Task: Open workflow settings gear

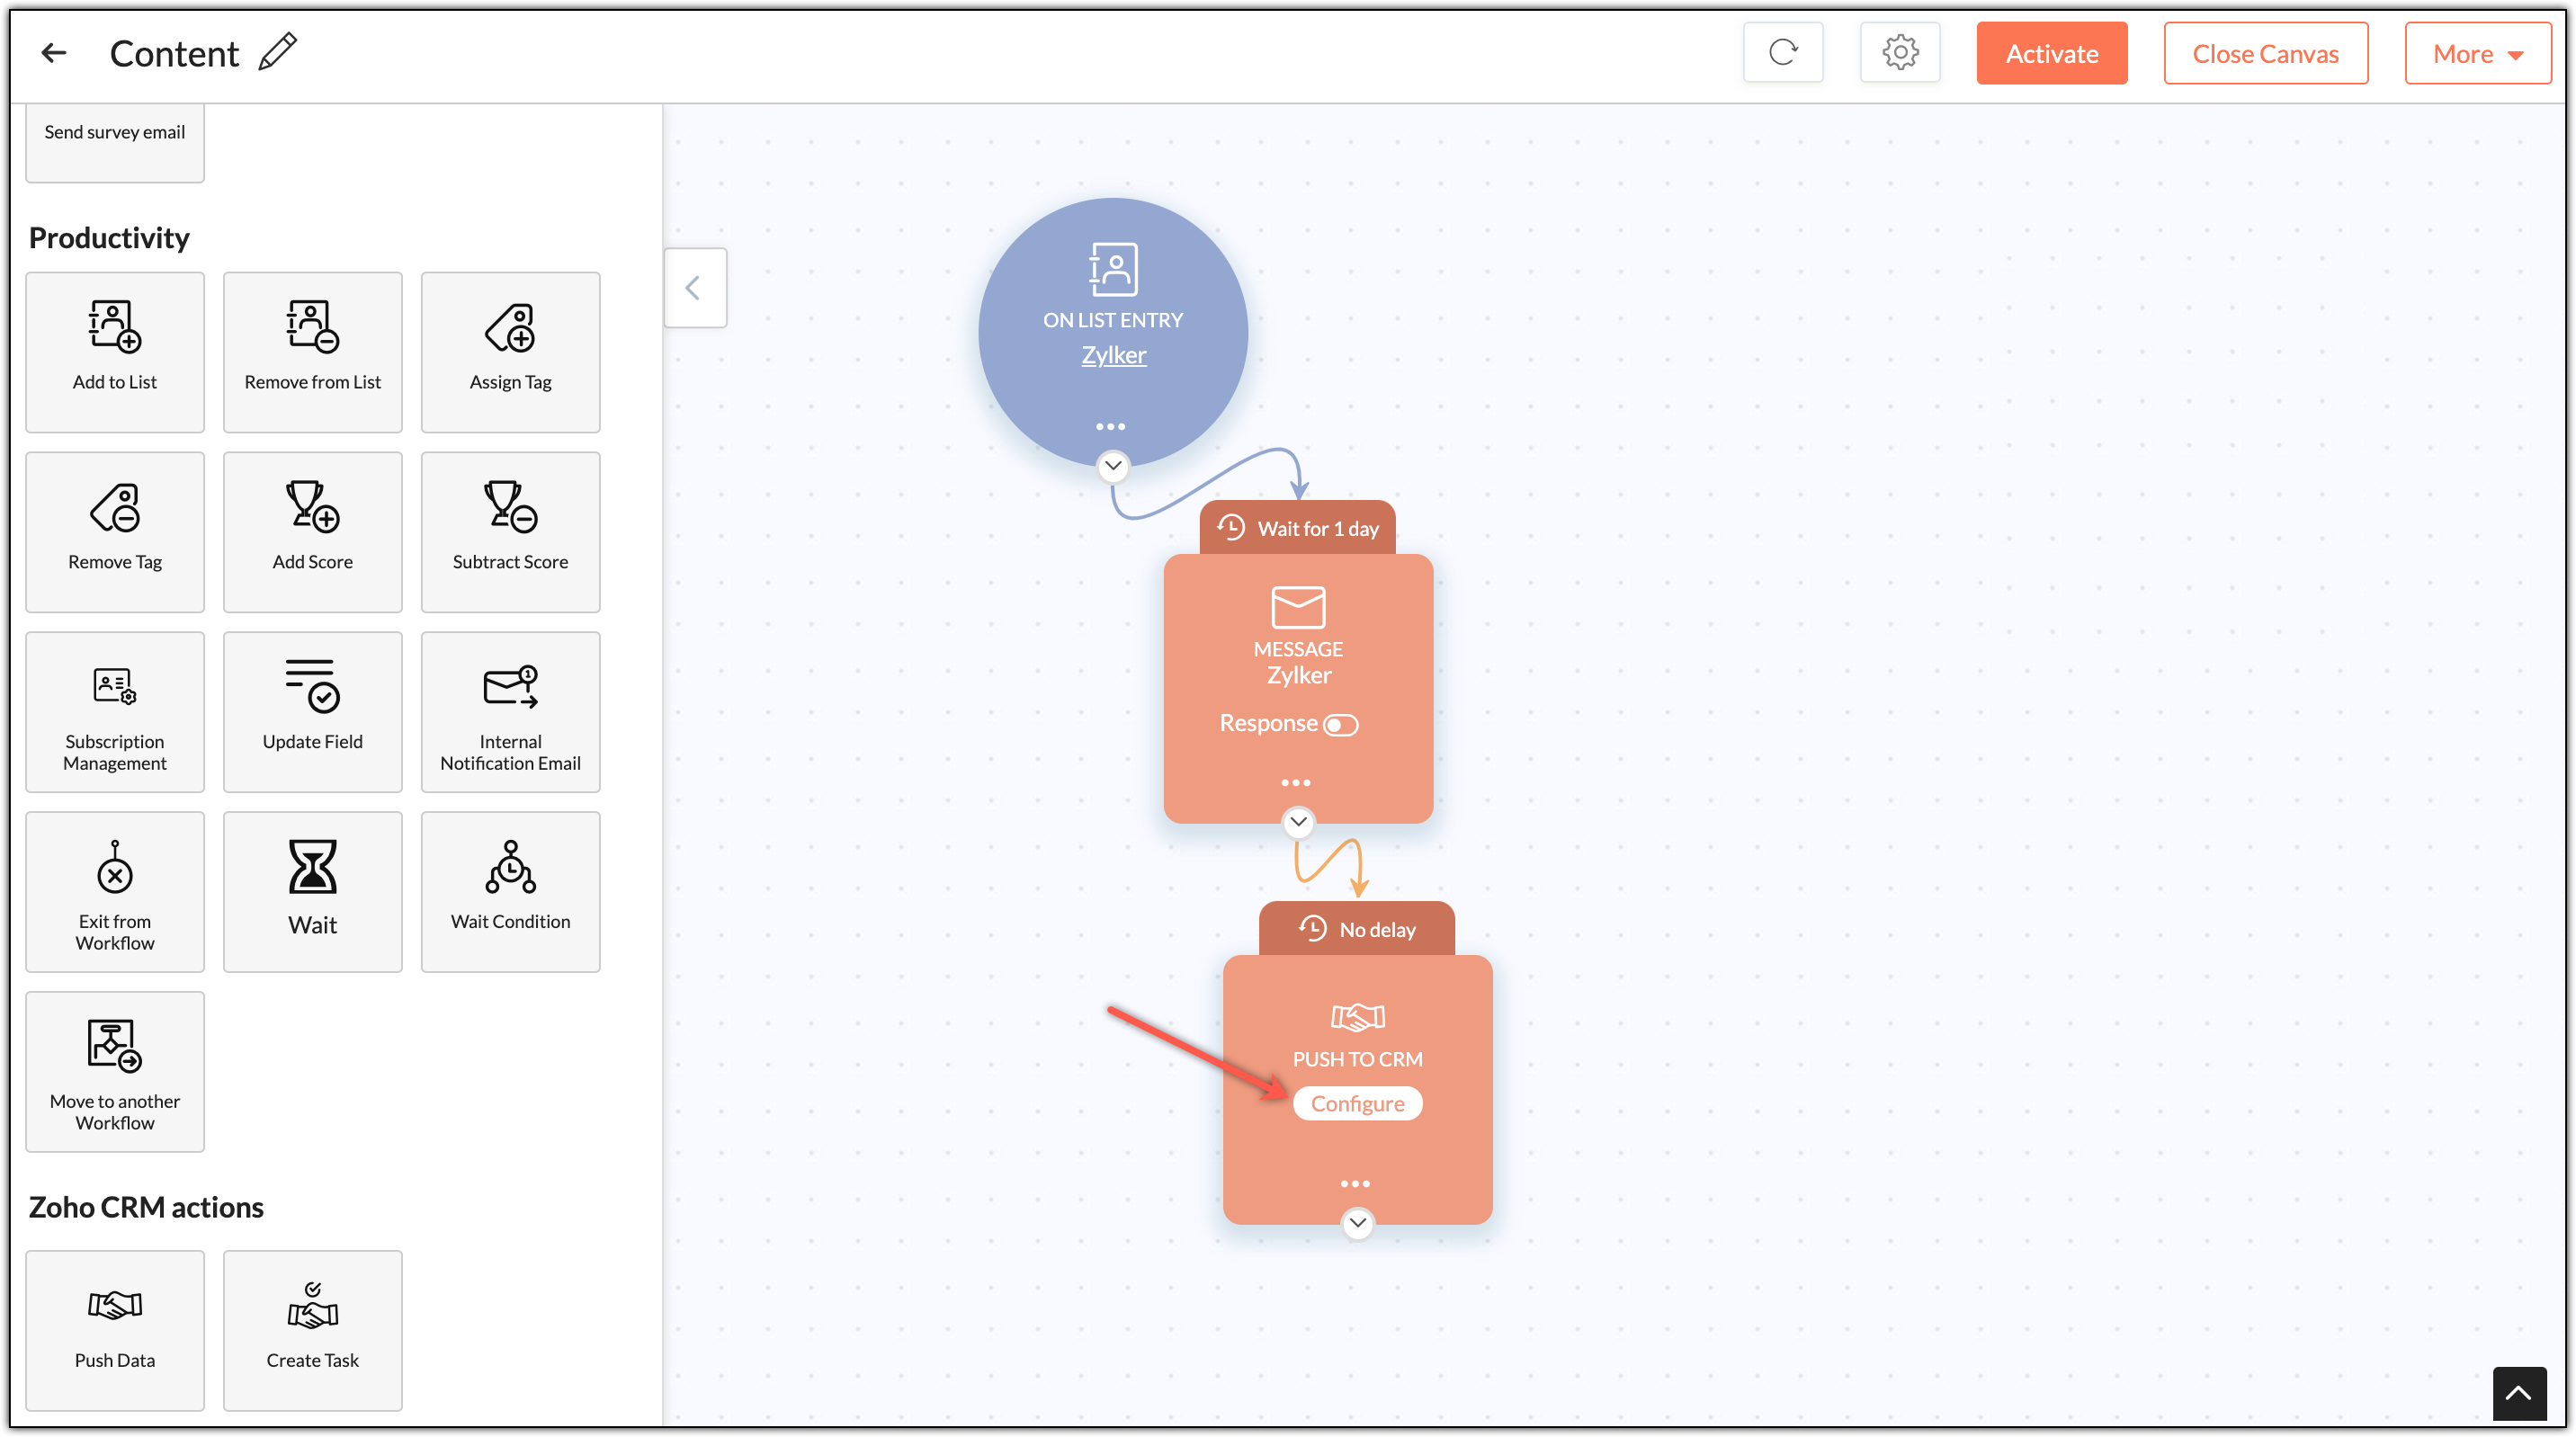Action: (x=1900, y=53)
